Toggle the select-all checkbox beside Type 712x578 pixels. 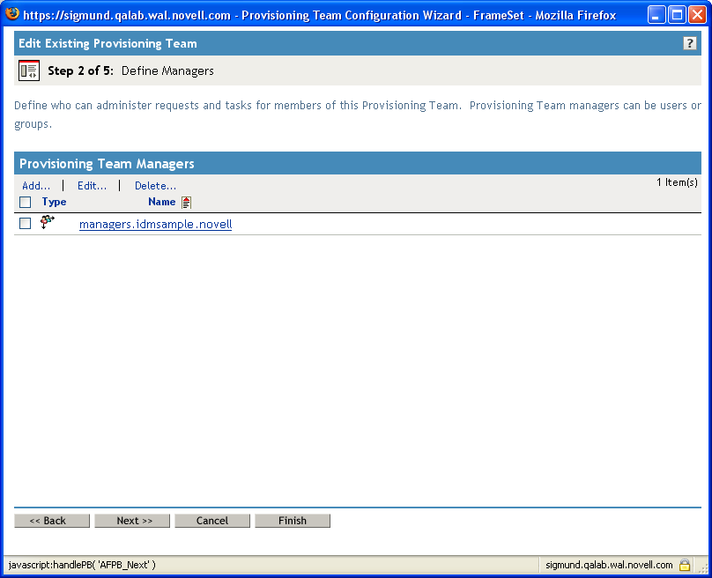pos(26,202)
